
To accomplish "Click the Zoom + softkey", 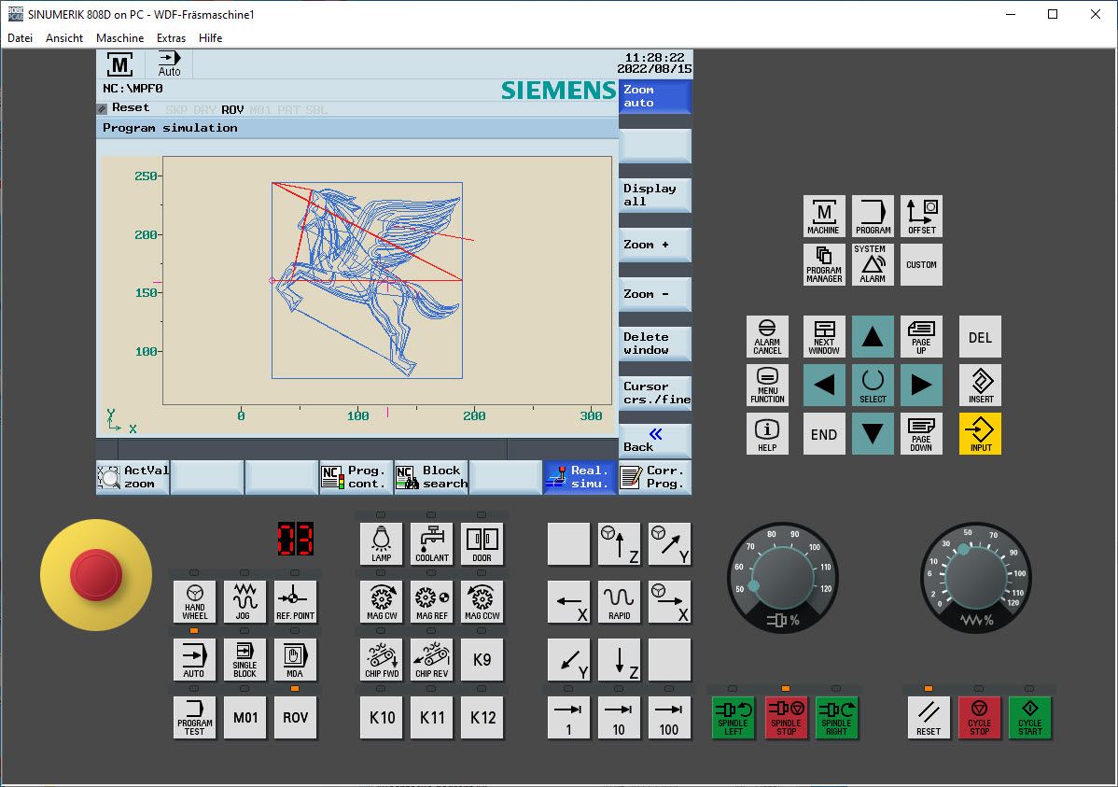I will 655,245.
